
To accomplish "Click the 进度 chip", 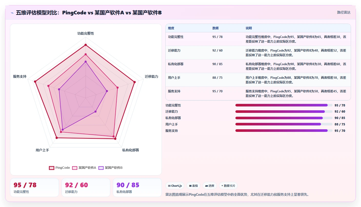I will tap(210, 186).
